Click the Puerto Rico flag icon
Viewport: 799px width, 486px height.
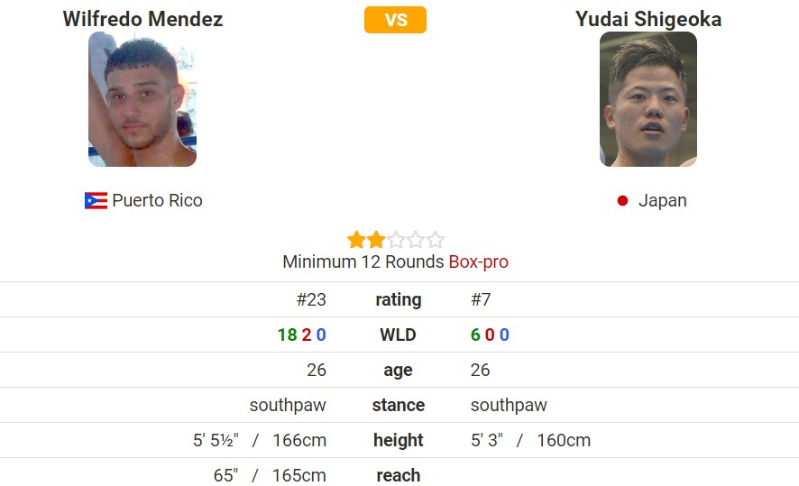[96, 201]
